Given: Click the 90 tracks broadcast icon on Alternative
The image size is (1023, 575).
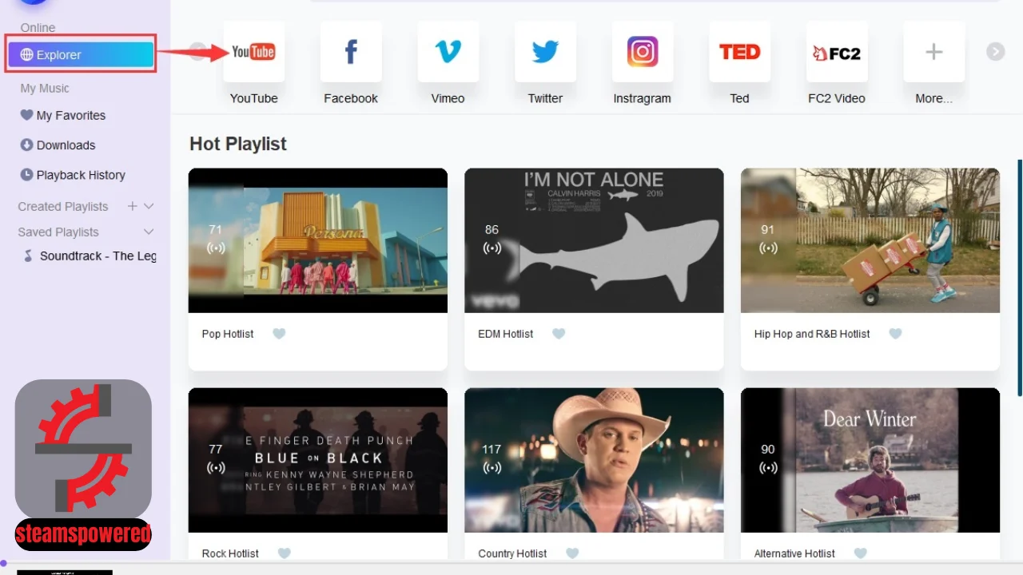Looking at the screenshot, I should coord(768,467).
